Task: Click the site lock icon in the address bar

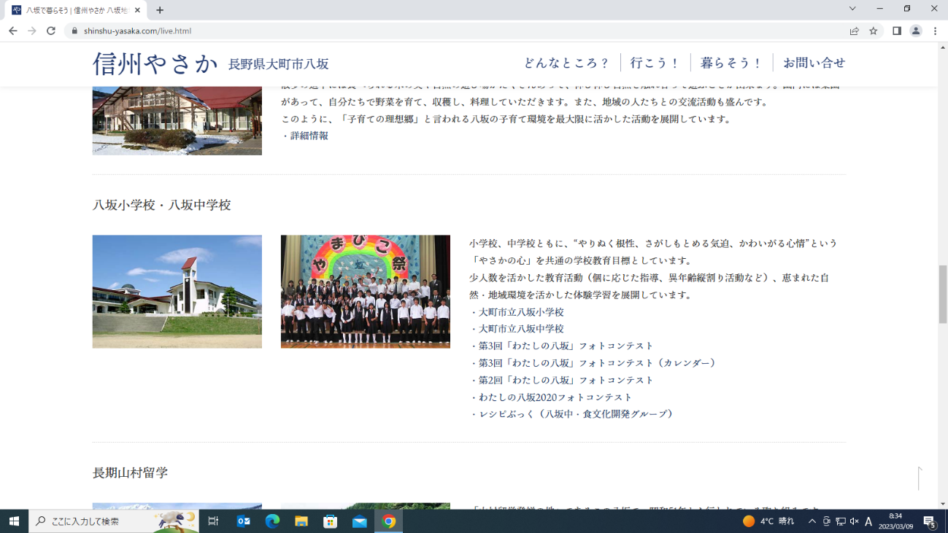Action: click(74, 31)
